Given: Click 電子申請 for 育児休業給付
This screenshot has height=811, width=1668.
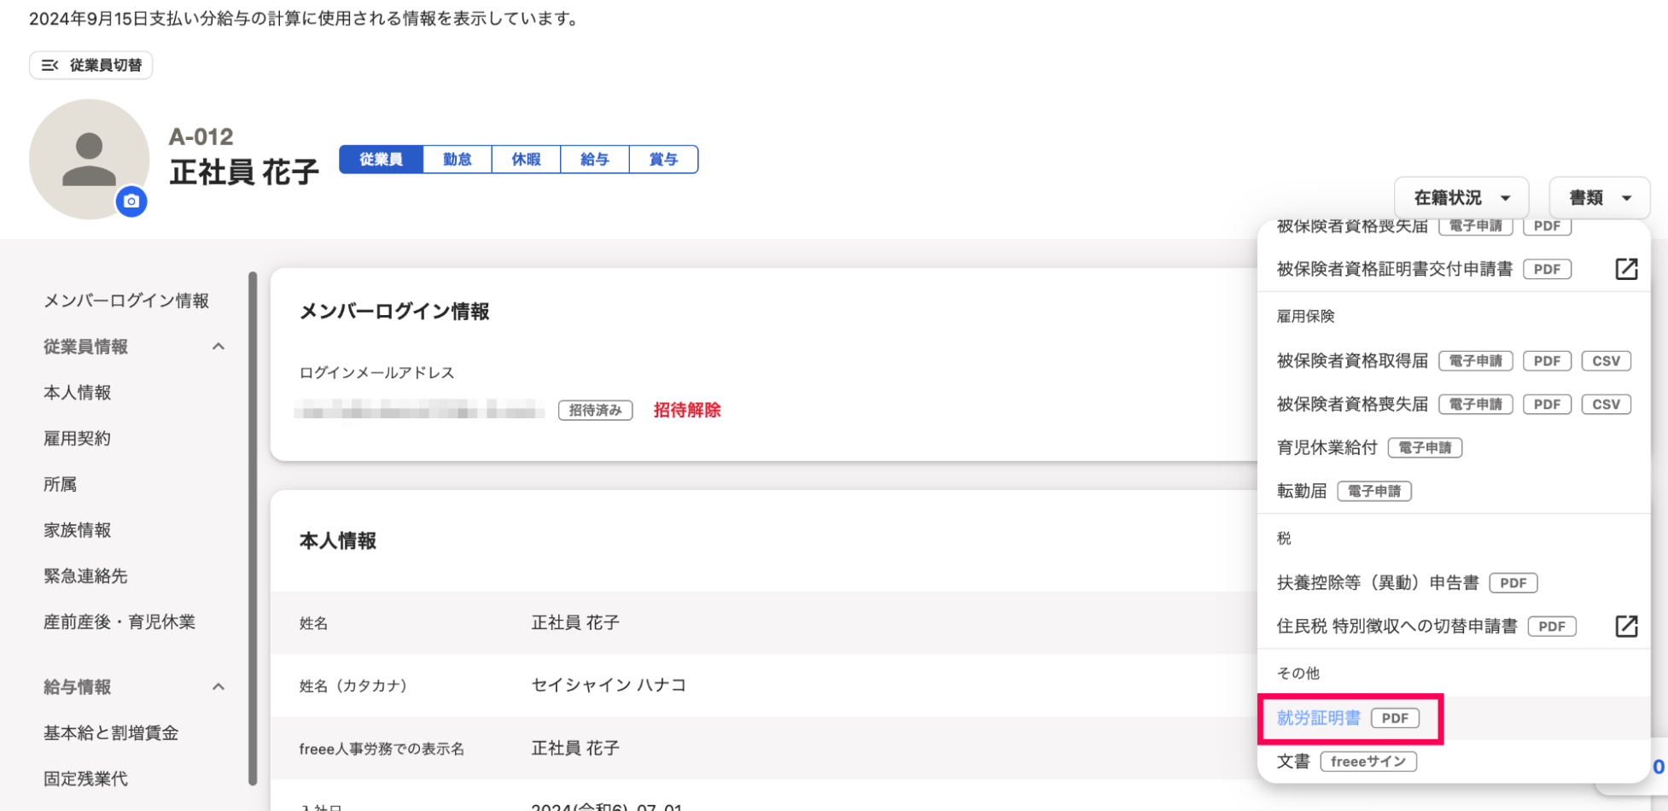Looking at the screenshot, I should pos(1426,447).
